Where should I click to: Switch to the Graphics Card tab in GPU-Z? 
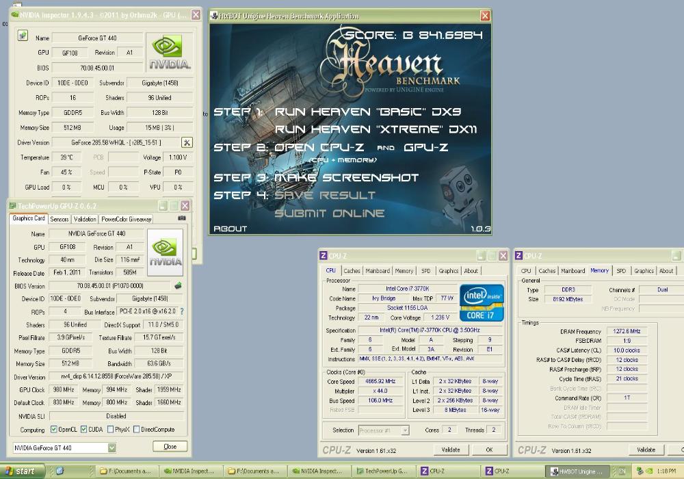pos(28,218)
